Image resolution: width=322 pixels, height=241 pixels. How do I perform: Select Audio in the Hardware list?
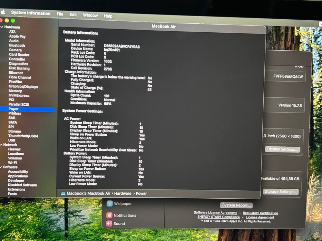[14, 41]
